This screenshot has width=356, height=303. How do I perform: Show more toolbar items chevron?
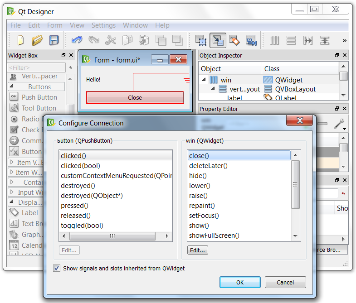344,40
